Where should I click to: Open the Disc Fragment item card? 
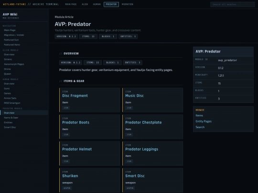(x=89, y=100)
